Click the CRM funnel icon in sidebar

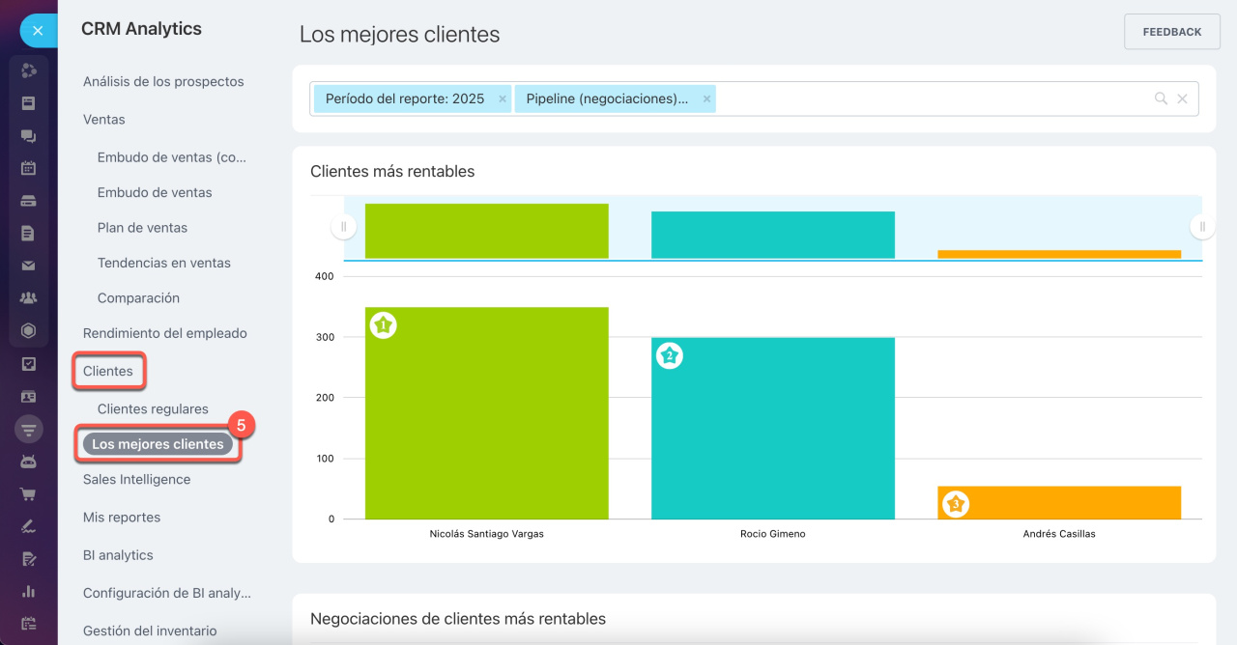[x=28, y=429]
